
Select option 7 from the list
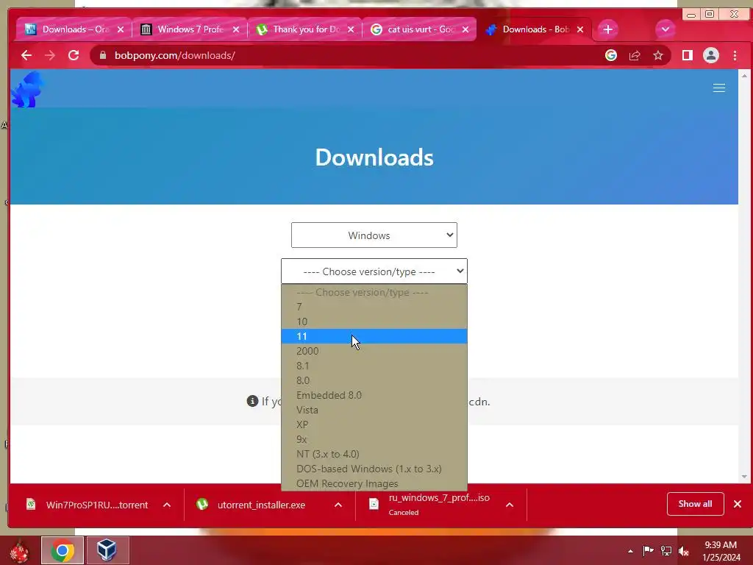pos(374,307)
